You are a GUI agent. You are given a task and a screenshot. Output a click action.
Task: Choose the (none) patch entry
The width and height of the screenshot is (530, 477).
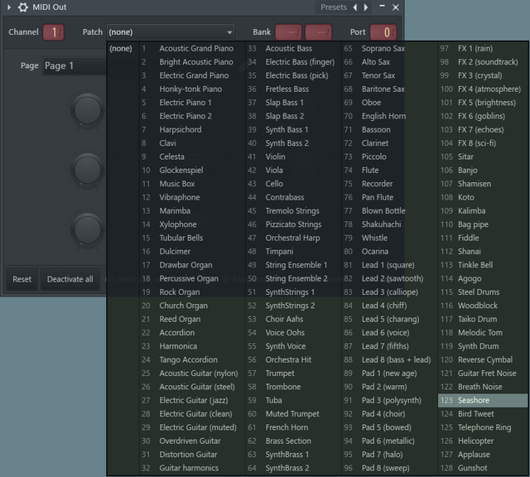click(x=121, y=48)
